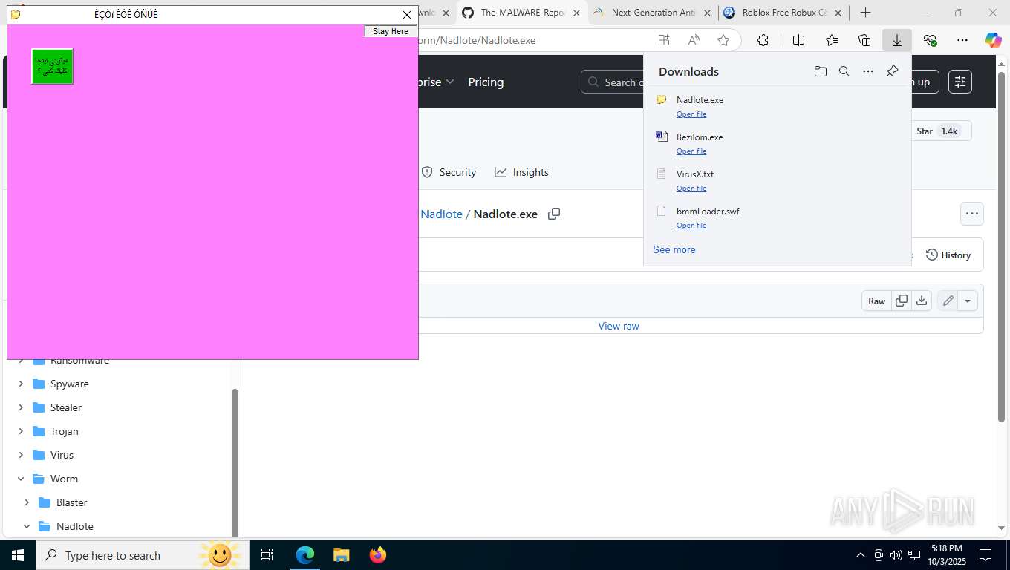Switch to Next-Generation Antivirus tab
The image size is (1010, 570).
pos(653,13)
